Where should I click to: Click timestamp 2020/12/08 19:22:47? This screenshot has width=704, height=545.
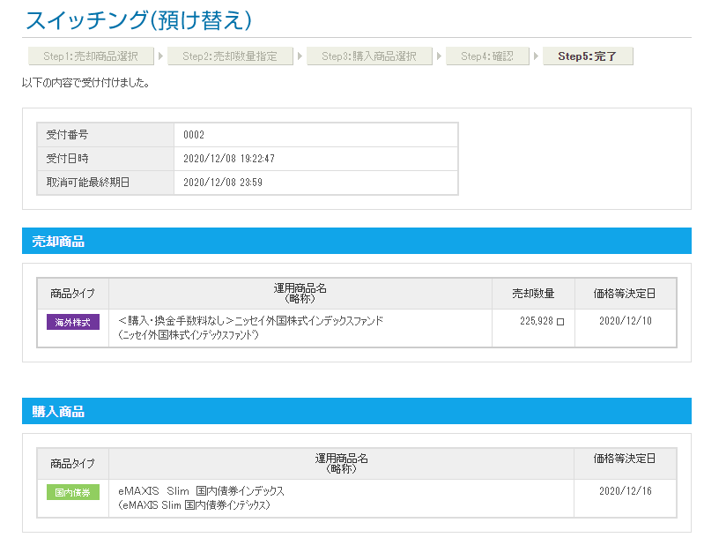[x=229, y=159]
